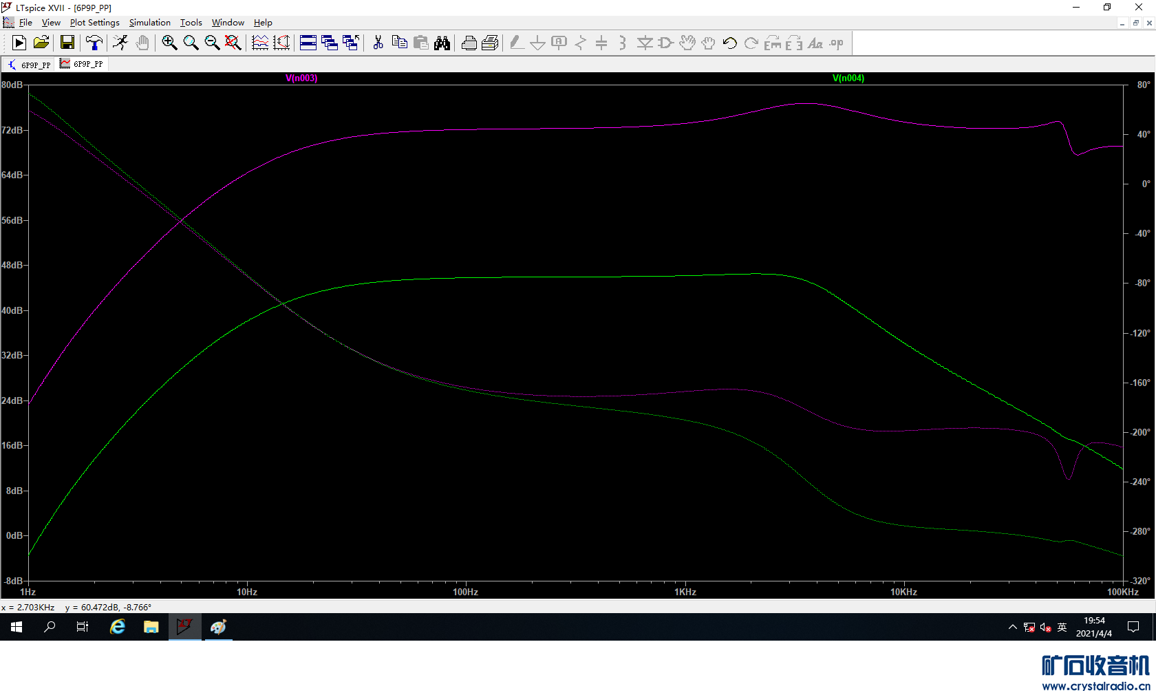The image size is (1156, 695).
Task: Click the Drag hand icon
Action: click(709, 43)
